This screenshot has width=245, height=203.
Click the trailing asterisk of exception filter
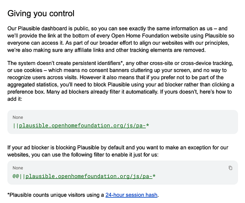[x=154, y=176]
